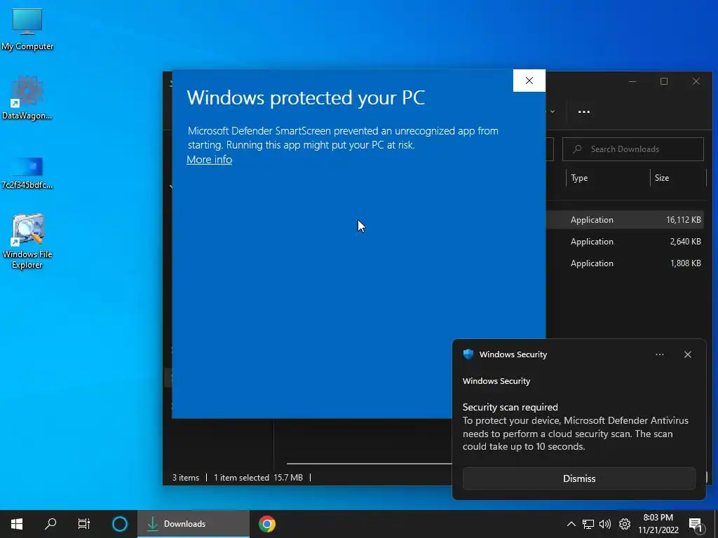Open network status tray icon
This screenshot has width=718, height=538.
point(588,524)
